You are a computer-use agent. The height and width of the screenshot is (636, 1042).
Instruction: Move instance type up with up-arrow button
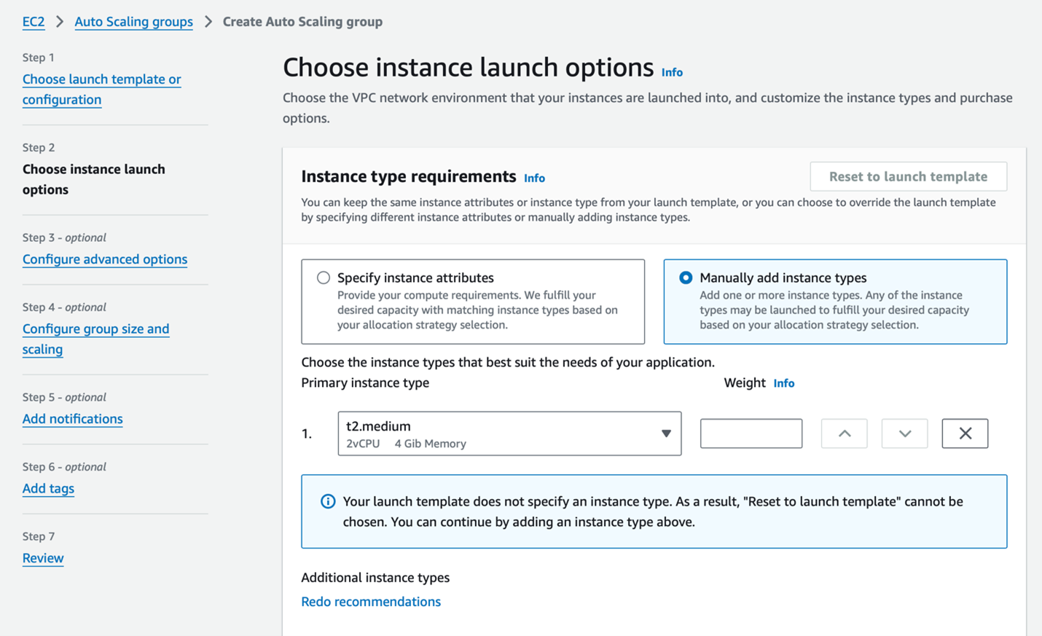(844, 433)
